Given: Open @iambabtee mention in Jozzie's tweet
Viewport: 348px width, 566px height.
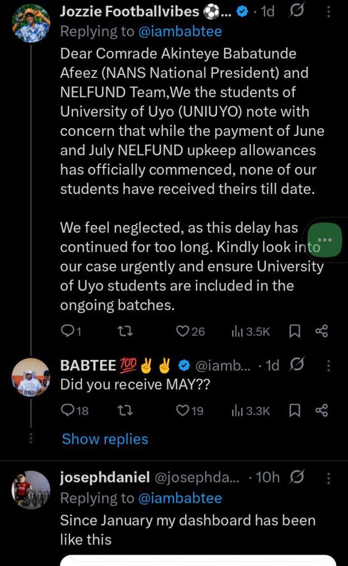Looking at the screenshot, I should coord(180,32).
